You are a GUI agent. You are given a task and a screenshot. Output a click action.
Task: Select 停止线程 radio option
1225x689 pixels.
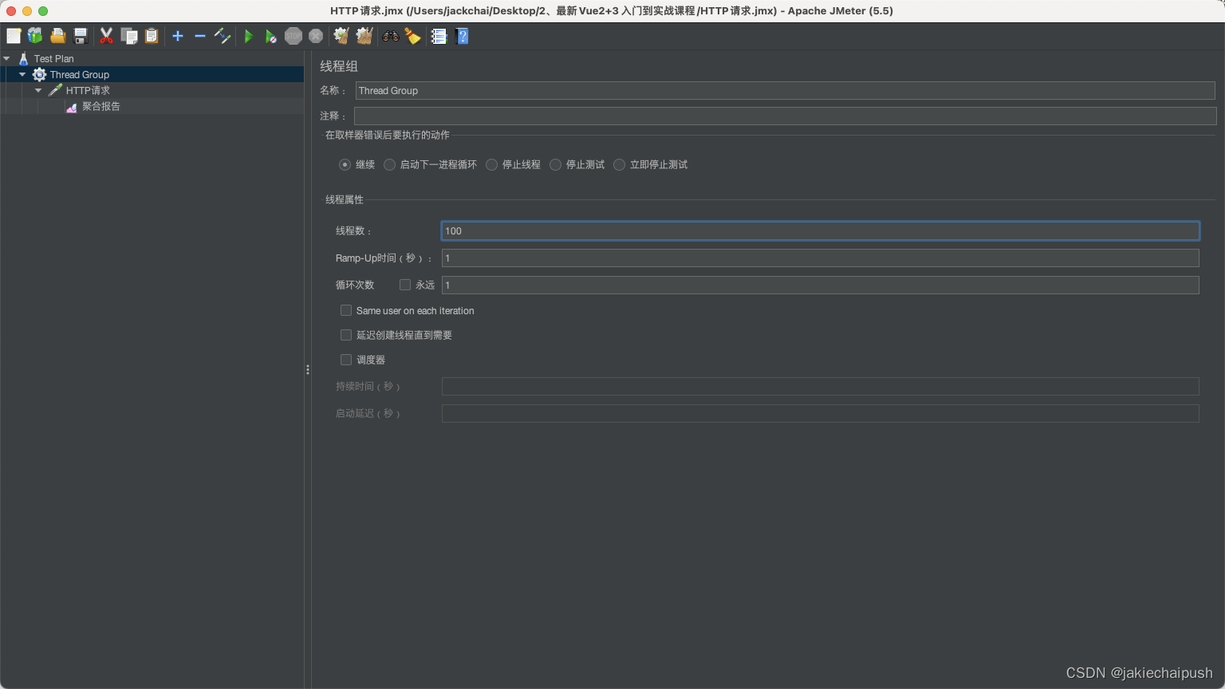point(491,164)
